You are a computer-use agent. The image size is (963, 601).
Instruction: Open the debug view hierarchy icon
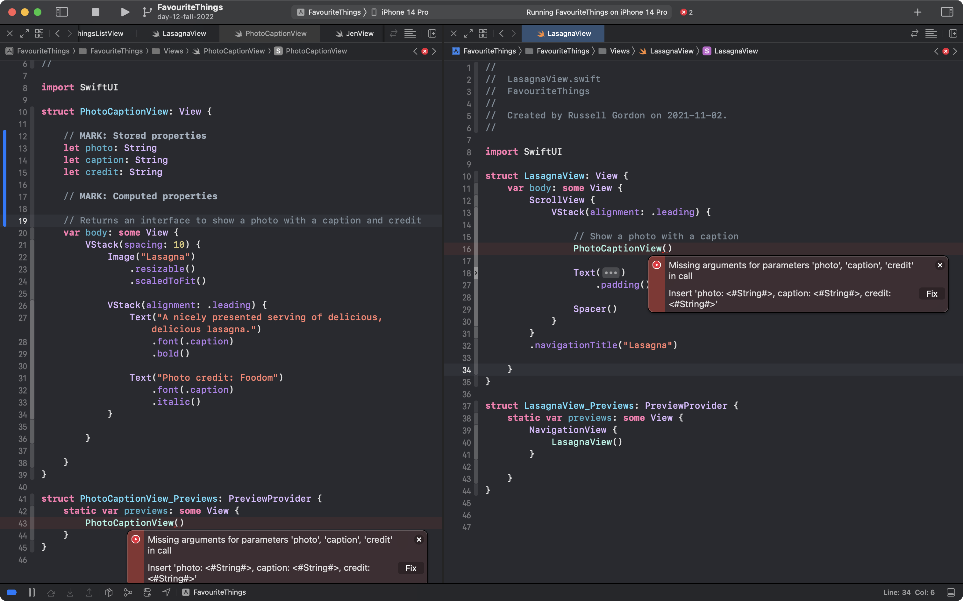click(x=109, y=592)
